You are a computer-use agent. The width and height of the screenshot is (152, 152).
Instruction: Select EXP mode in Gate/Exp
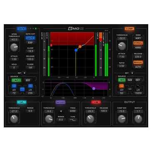coord(30,42)
